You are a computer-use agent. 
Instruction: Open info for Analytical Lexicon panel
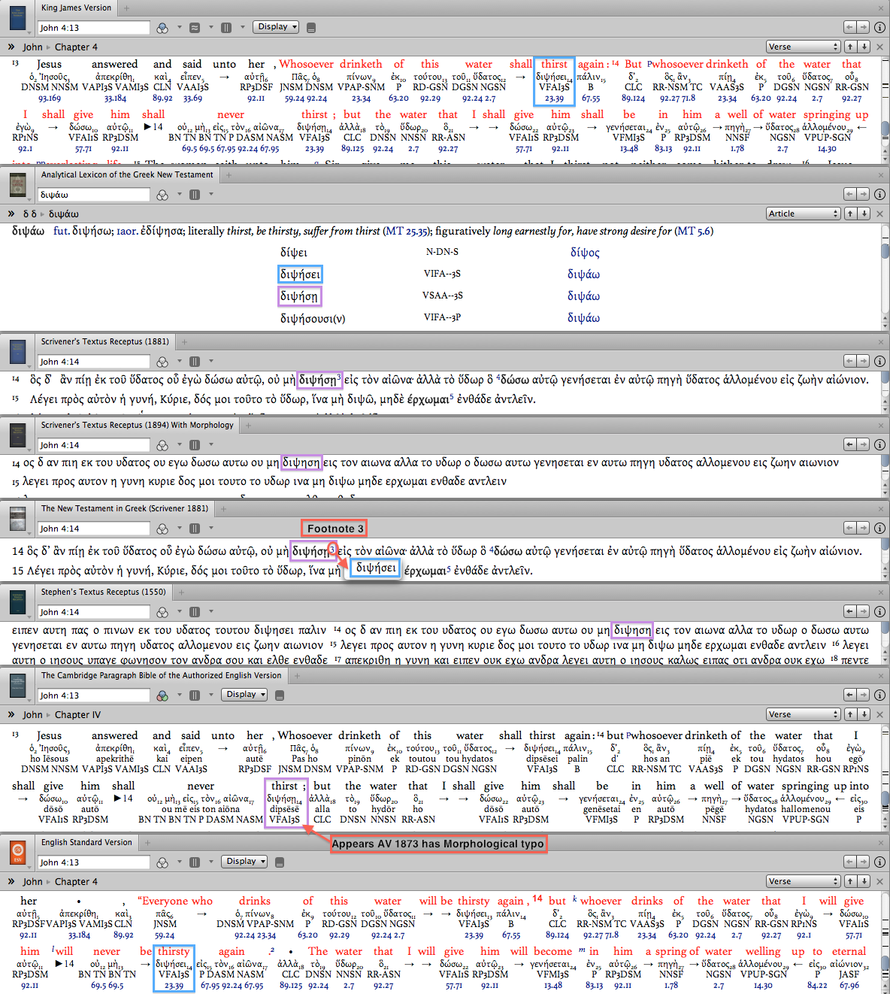click(879, 194)
